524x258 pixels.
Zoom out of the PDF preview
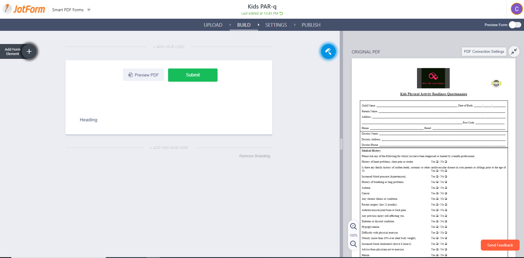[x=353, y=244]
